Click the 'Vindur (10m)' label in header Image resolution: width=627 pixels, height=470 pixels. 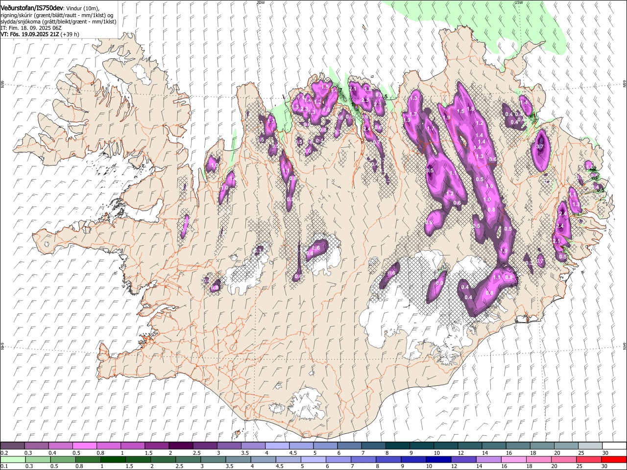coord(83,8)
